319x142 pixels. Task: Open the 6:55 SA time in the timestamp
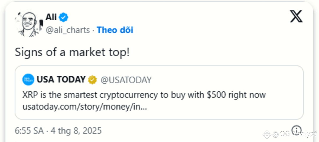[29, 131]
